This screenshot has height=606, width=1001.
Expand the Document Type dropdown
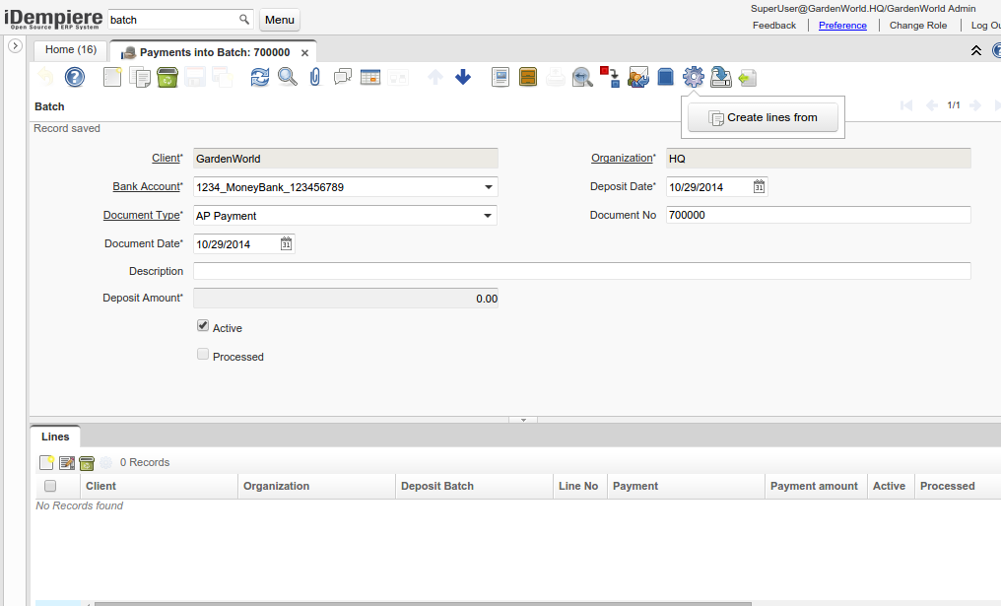pyautogui.click(x=488, y=215)
